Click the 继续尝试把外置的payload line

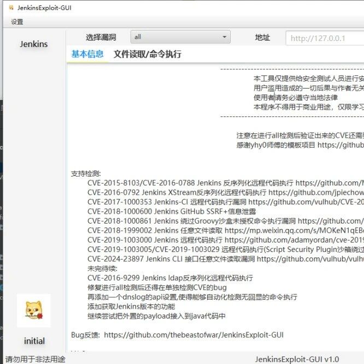156,316
